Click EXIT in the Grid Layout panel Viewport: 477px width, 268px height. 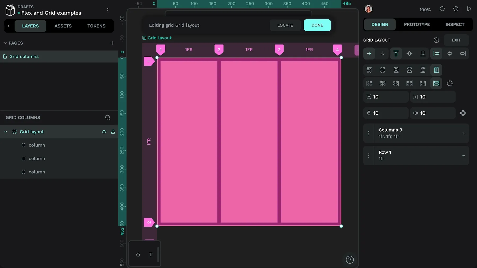coord(456,40)
